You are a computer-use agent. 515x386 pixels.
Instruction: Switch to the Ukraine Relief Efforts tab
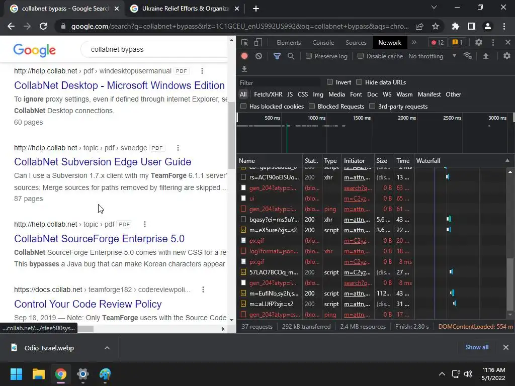[186, 9]
